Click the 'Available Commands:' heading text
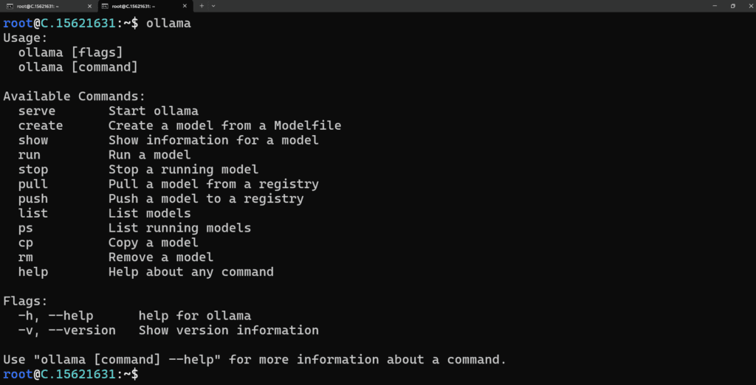The height and width of the screenshot is (385, 756). point(75,97)
